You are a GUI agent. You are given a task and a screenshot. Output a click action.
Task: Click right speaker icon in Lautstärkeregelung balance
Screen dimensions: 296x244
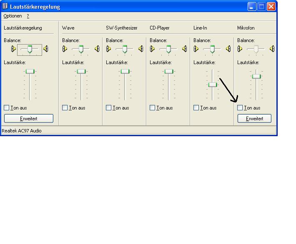(x=46, y=49)
